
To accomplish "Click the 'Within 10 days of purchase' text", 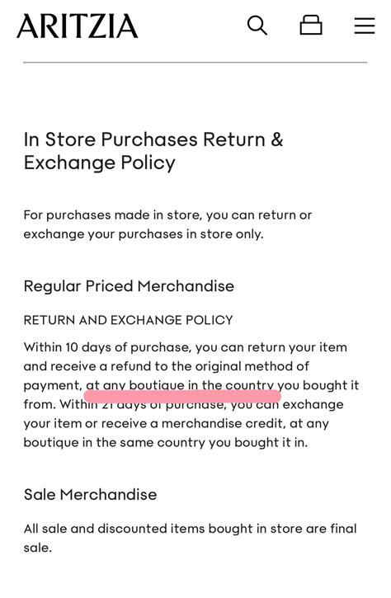I will pyautogui.click(x=106, y=347).
